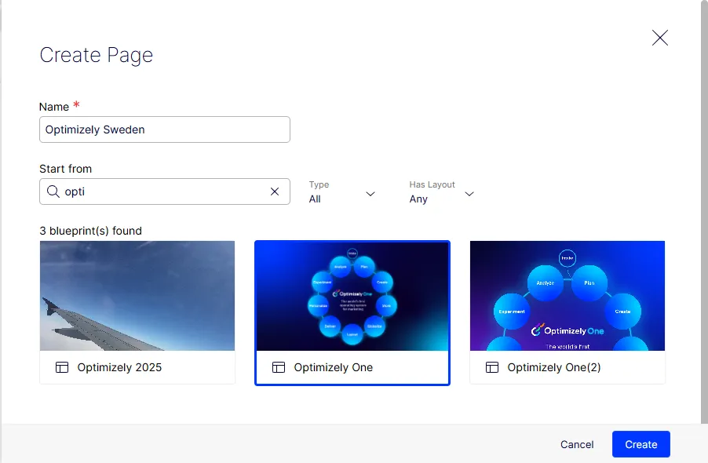Screen dimensions: 708x463
Task: Click the dialog's vertical scrollbar
Action: [704, 212]
